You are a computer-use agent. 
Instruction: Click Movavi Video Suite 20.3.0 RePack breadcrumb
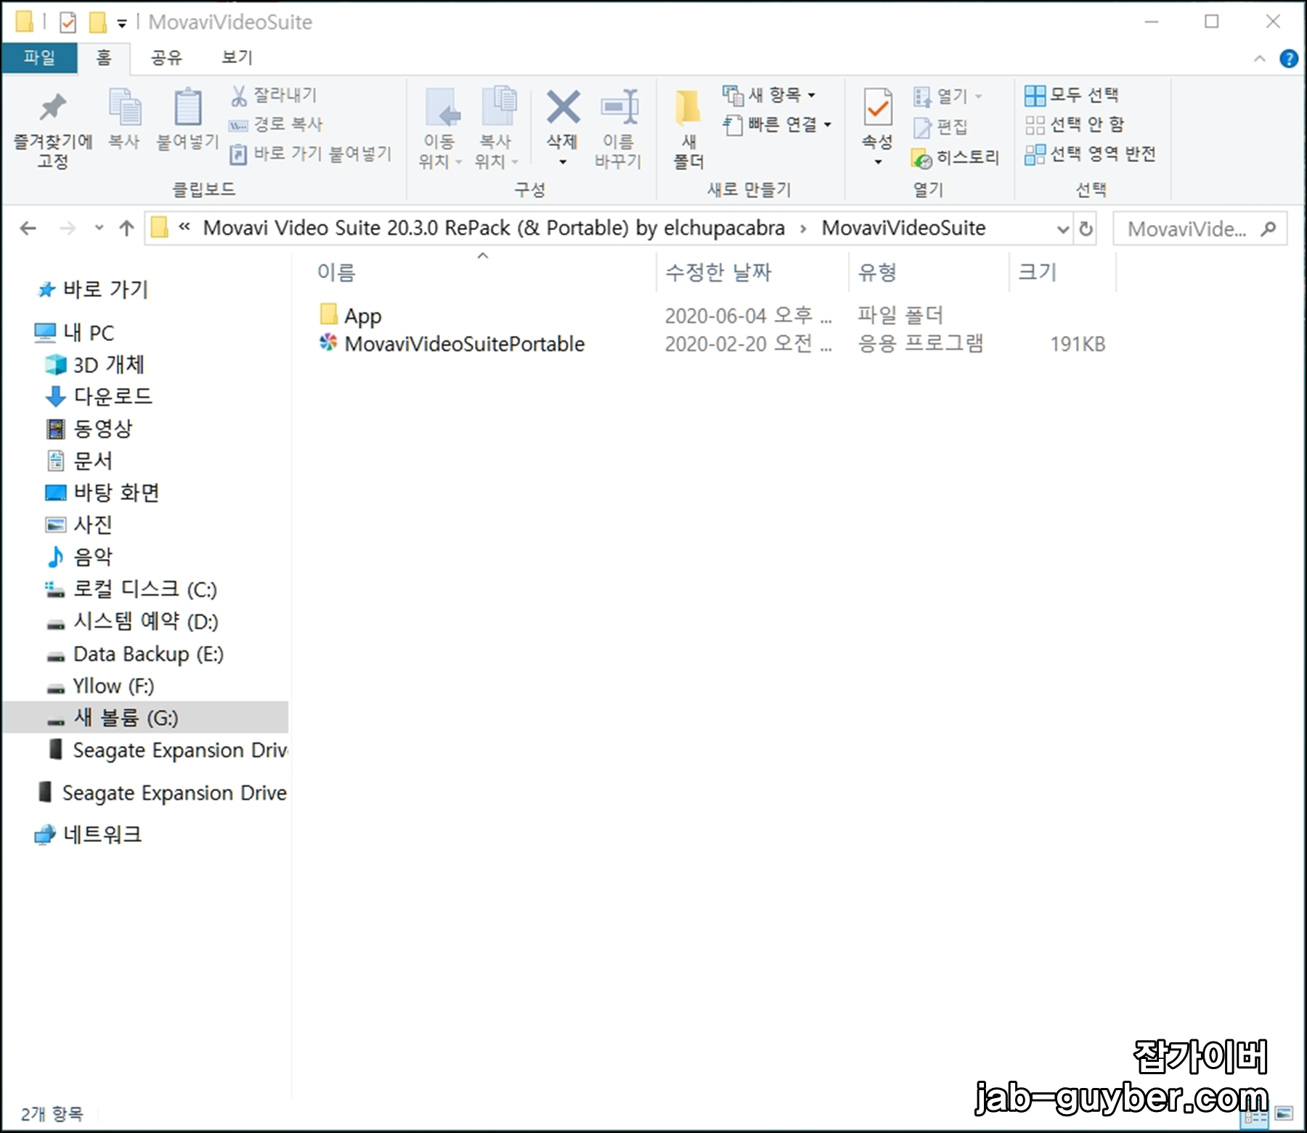tap(494, 228)
